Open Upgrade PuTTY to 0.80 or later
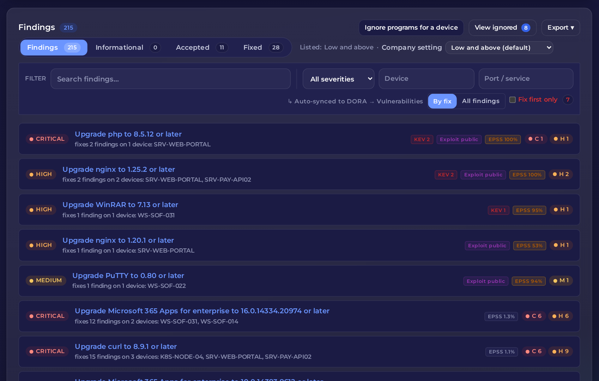599x381 pixels. (x=128, y=276)
